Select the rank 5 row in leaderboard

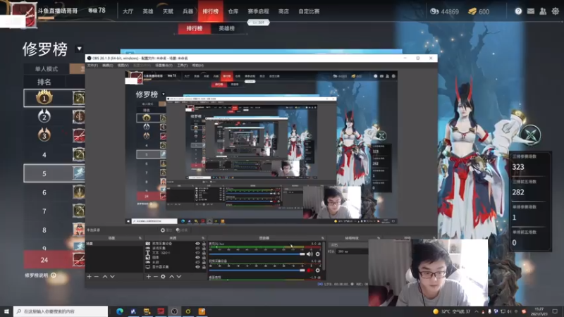click(x=54, y=173)
